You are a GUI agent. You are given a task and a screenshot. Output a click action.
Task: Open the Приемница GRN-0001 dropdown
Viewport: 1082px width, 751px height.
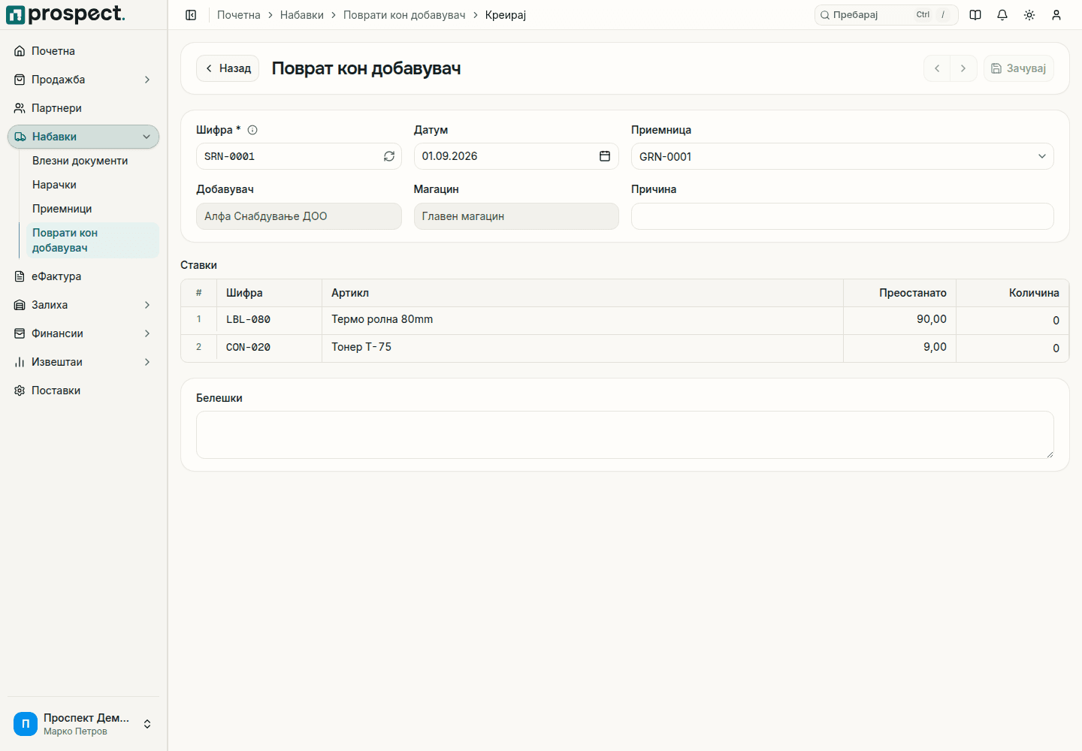click(x=842, y=156)
